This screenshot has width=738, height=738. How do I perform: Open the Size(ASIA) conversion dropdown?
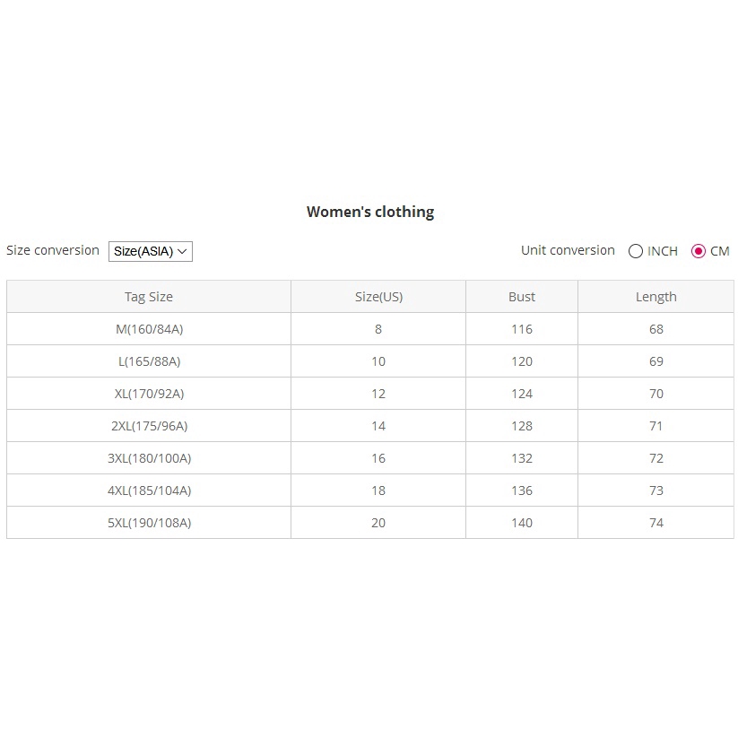[x=151, y=252]
